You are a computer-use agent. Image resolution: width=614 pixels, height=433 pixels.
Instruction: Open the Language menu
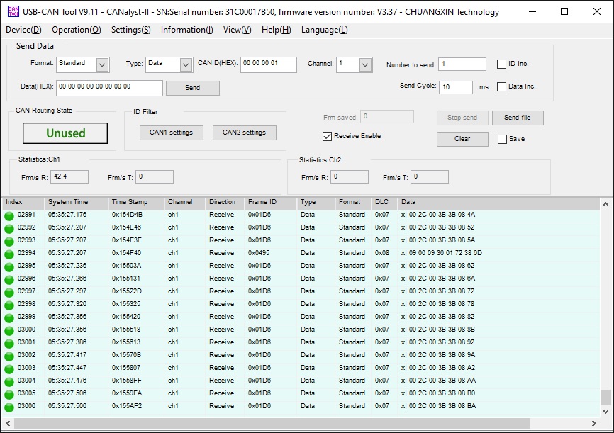(x=324, y=30)
